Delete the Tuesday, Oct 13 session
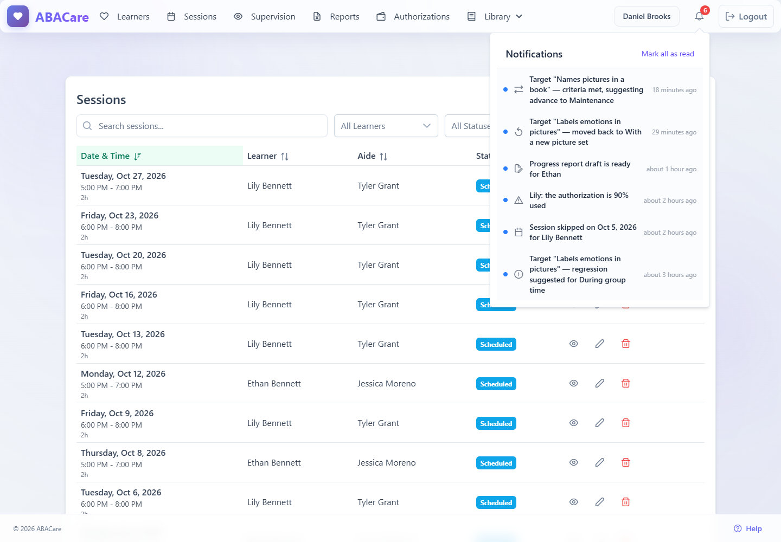 tap(626, 344)
